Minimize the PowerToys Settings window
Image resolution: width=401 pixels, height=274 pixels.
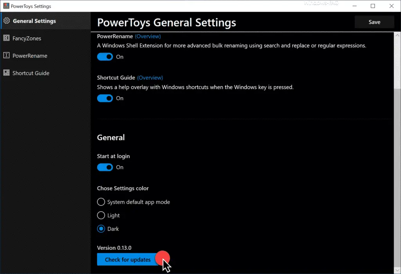pos(354,6)
